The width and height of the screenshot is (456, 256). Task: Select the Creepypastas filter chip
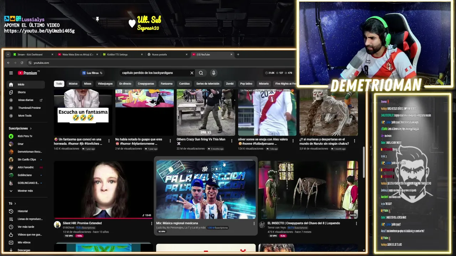coord(146,84)
